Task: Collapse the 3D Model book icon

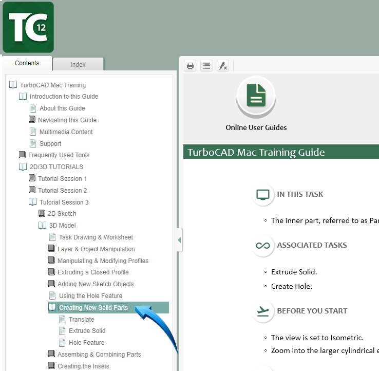Action: click(42, 225)
